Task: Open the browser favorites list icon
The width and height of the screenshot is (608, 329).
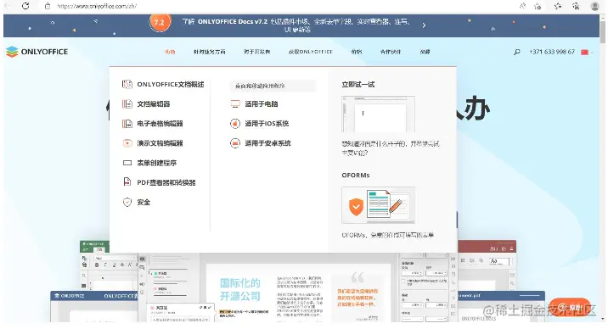Action: coord(558,6)
